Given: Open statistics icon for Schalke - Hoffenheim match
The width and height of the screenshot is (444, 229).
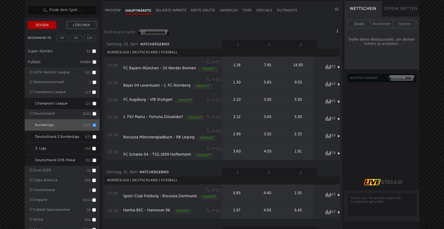Looking at the screenshot, I should pyautogui.click(x=327, y=153).
